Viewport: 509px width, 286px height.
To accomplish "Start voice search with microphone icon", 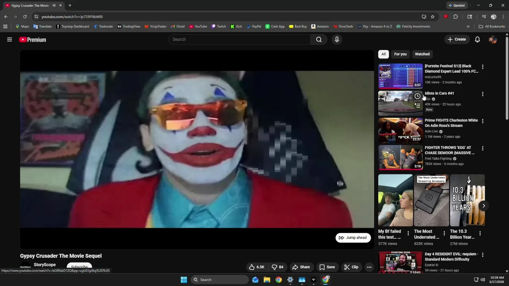I will (337, 39).
